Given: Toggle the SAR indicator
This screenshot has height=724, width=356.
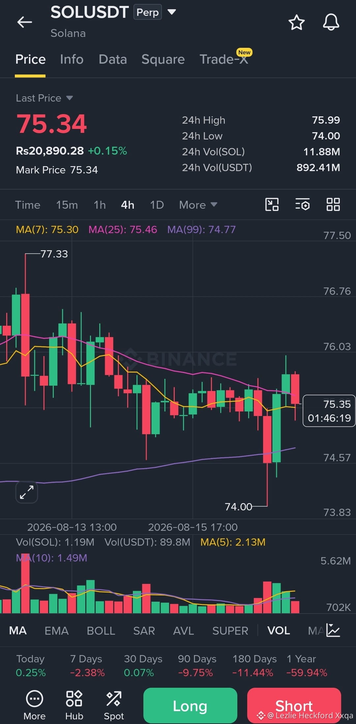Looking at the screenshot, I should point(144,631).
